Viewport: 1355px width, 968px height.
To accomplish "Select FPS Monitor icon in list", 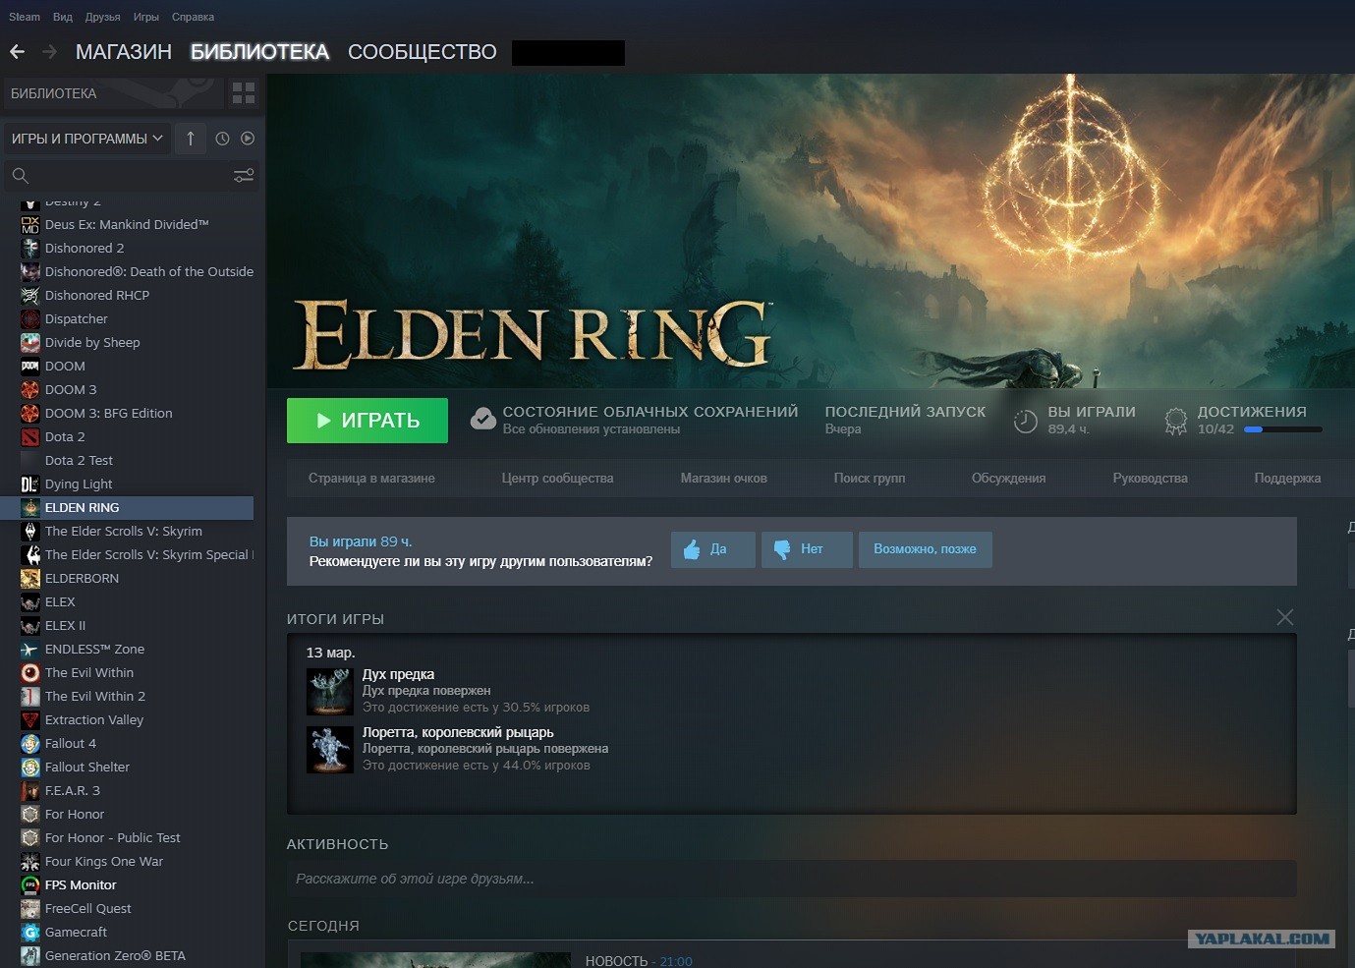I will [x=30, y=885].
